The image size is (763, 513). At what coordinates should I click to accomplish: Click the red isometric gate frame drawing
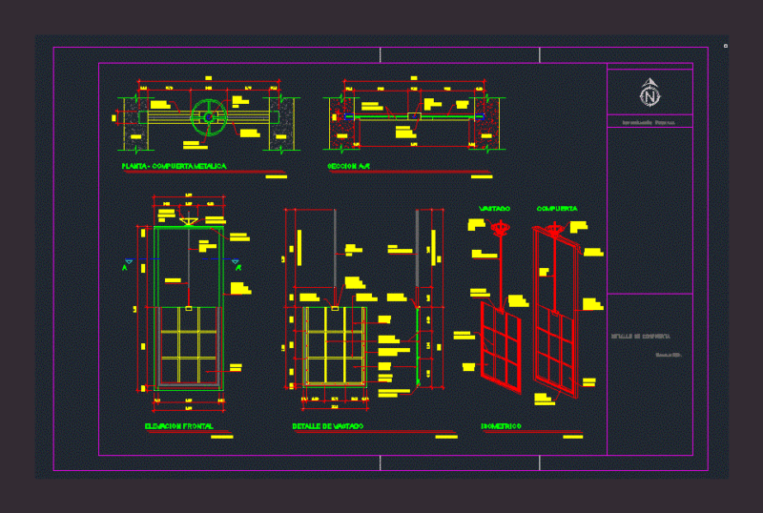(x=557, y=311)
